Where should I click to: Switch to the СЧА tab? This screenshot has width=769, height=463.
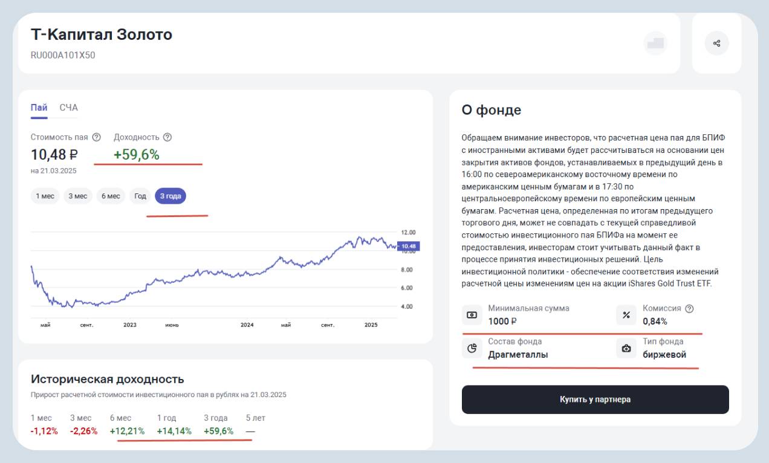68,108
